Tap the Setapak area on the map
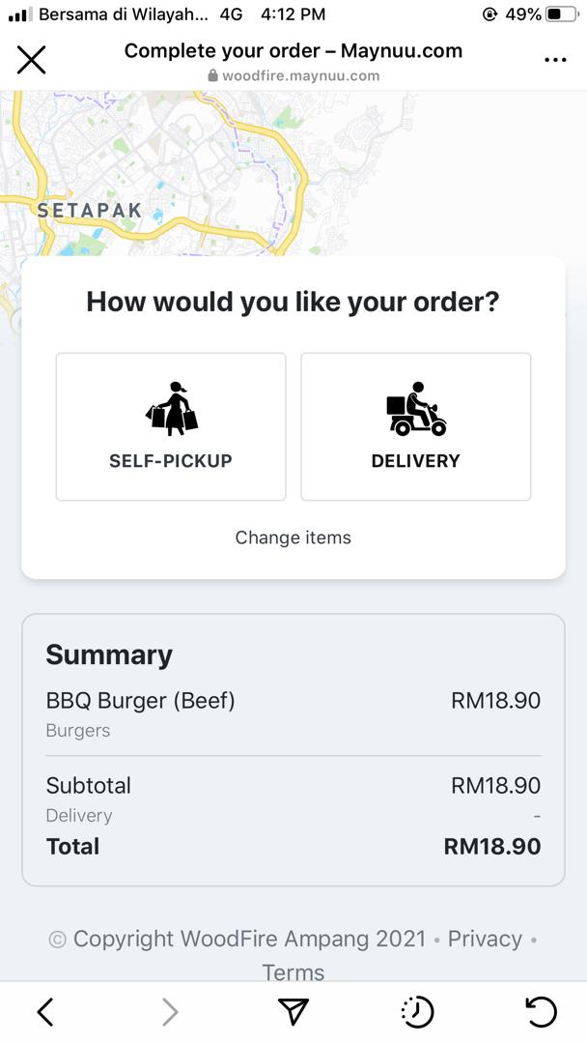 pyautogui.click(x=89, y=210)
